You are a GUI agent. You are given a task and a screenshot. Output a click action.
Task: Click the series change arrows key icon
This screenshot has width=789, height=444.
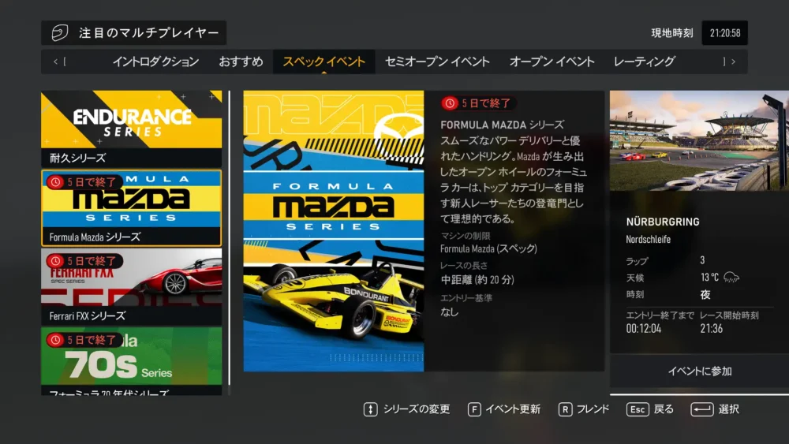pos(371,409)
